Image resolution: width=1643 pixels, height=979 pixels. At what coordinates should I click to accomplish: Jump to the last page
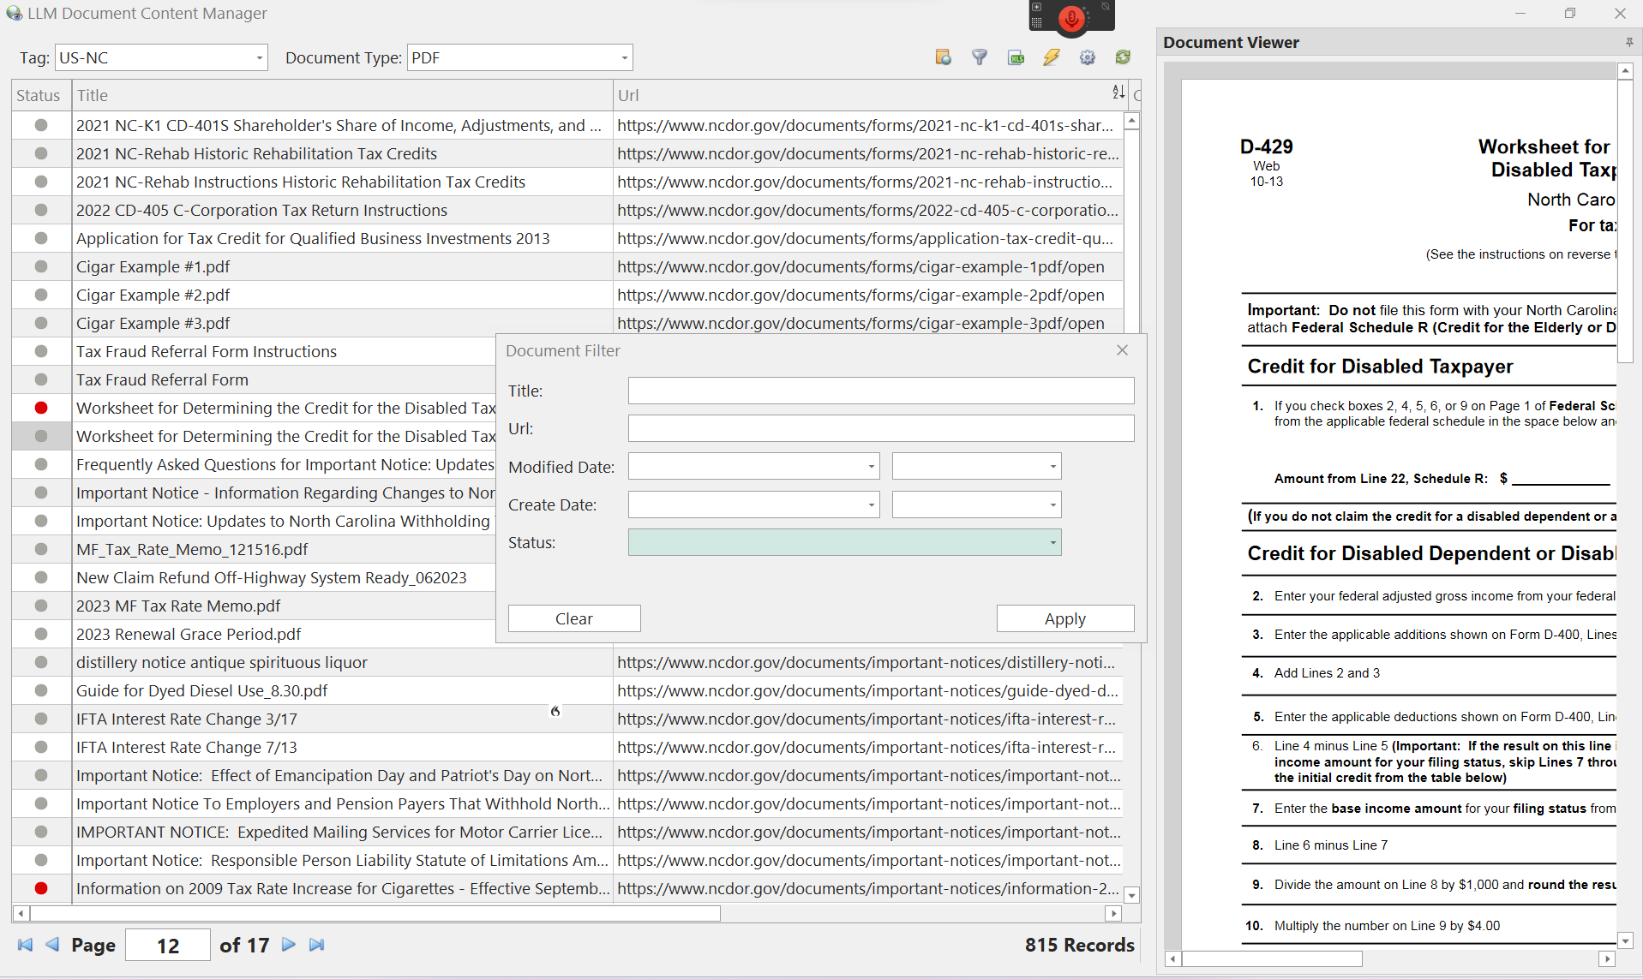(x=317, y=945)
